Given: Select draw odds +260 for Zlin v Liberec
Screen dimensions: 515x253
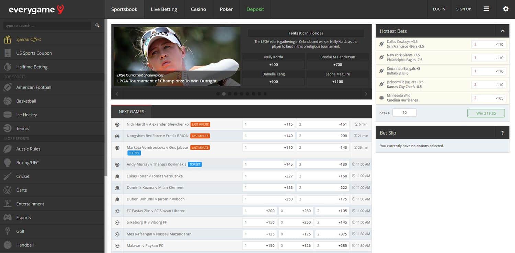Looking at the screenshot, I should [296, 211].
